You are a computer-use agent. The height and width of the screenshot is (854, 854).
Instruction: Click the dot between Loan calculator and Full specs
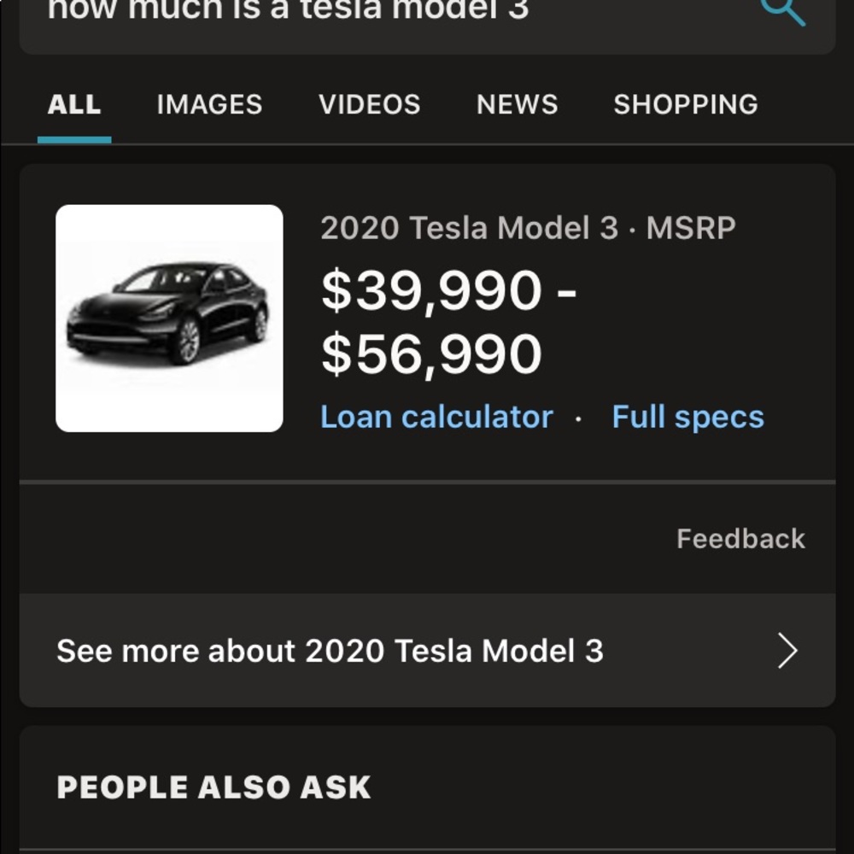[x=578, y=418]
